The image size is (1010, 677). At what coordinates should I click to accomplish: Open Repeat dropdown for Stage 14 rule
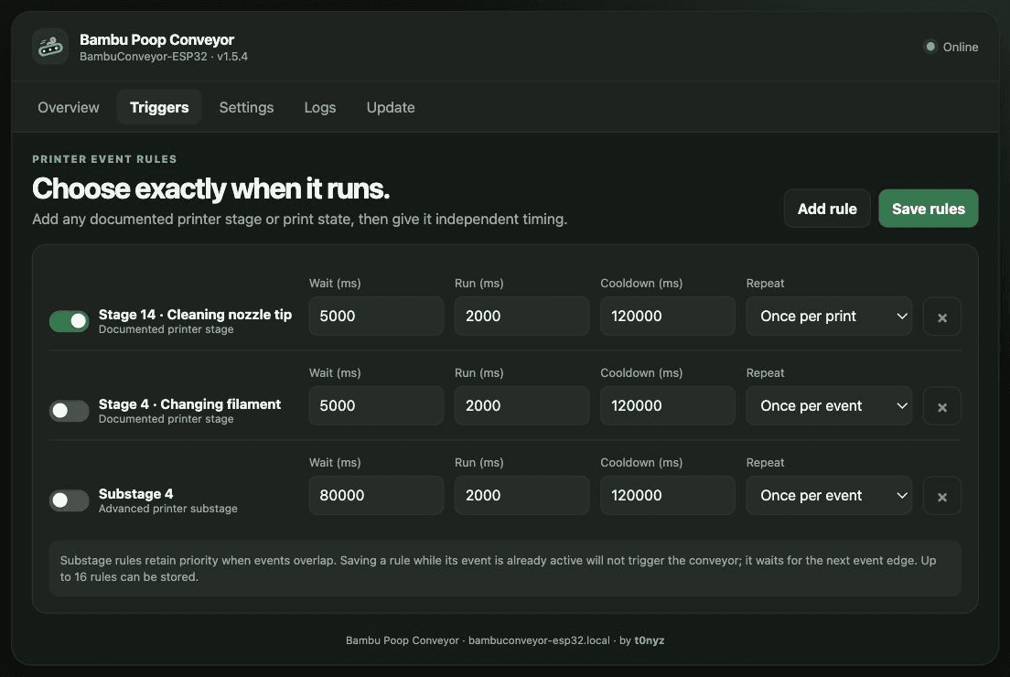point(829,317)
